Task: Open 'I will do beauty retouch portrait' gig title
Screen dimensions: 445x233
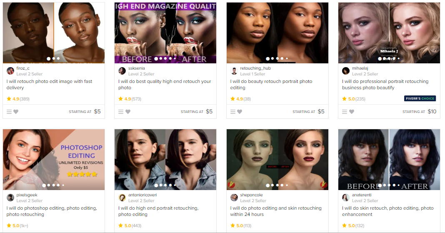Action: 271,84
